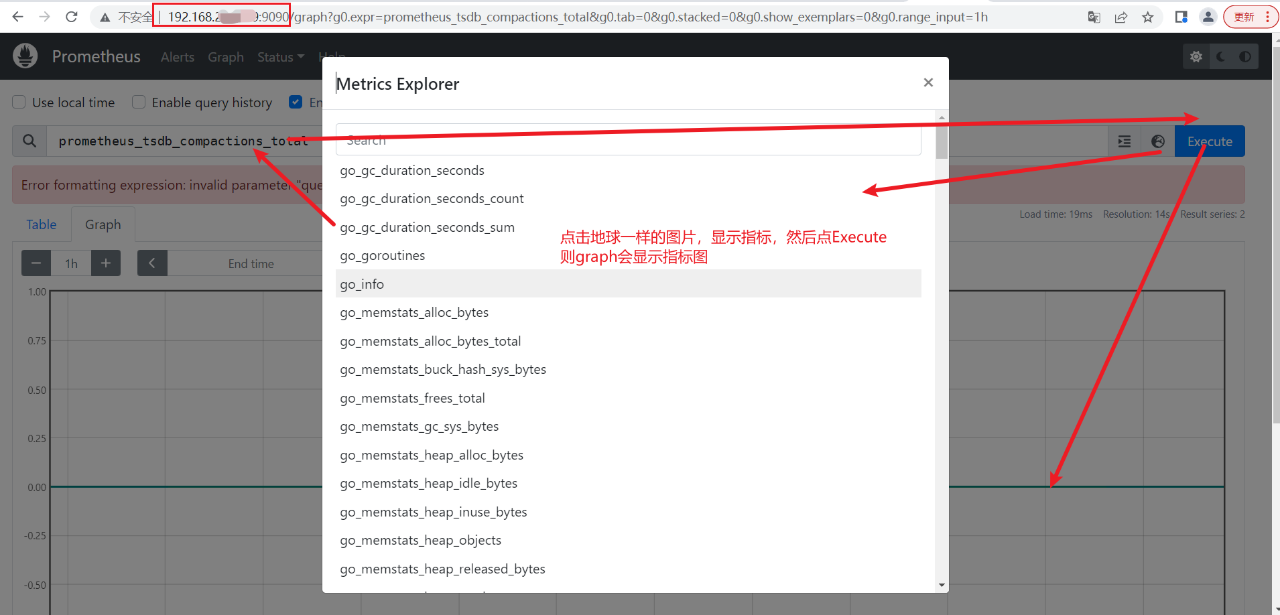The width and height of the screenshot is (1280, 615).
Task: Open the browser profile avatar
Action: click(x=1208, y=17)
